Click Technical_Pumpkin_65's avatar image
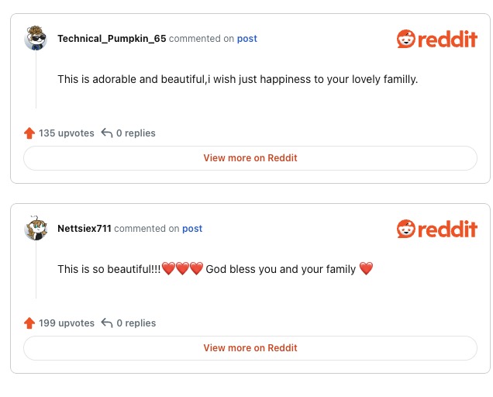 click(x=36, y=38)
